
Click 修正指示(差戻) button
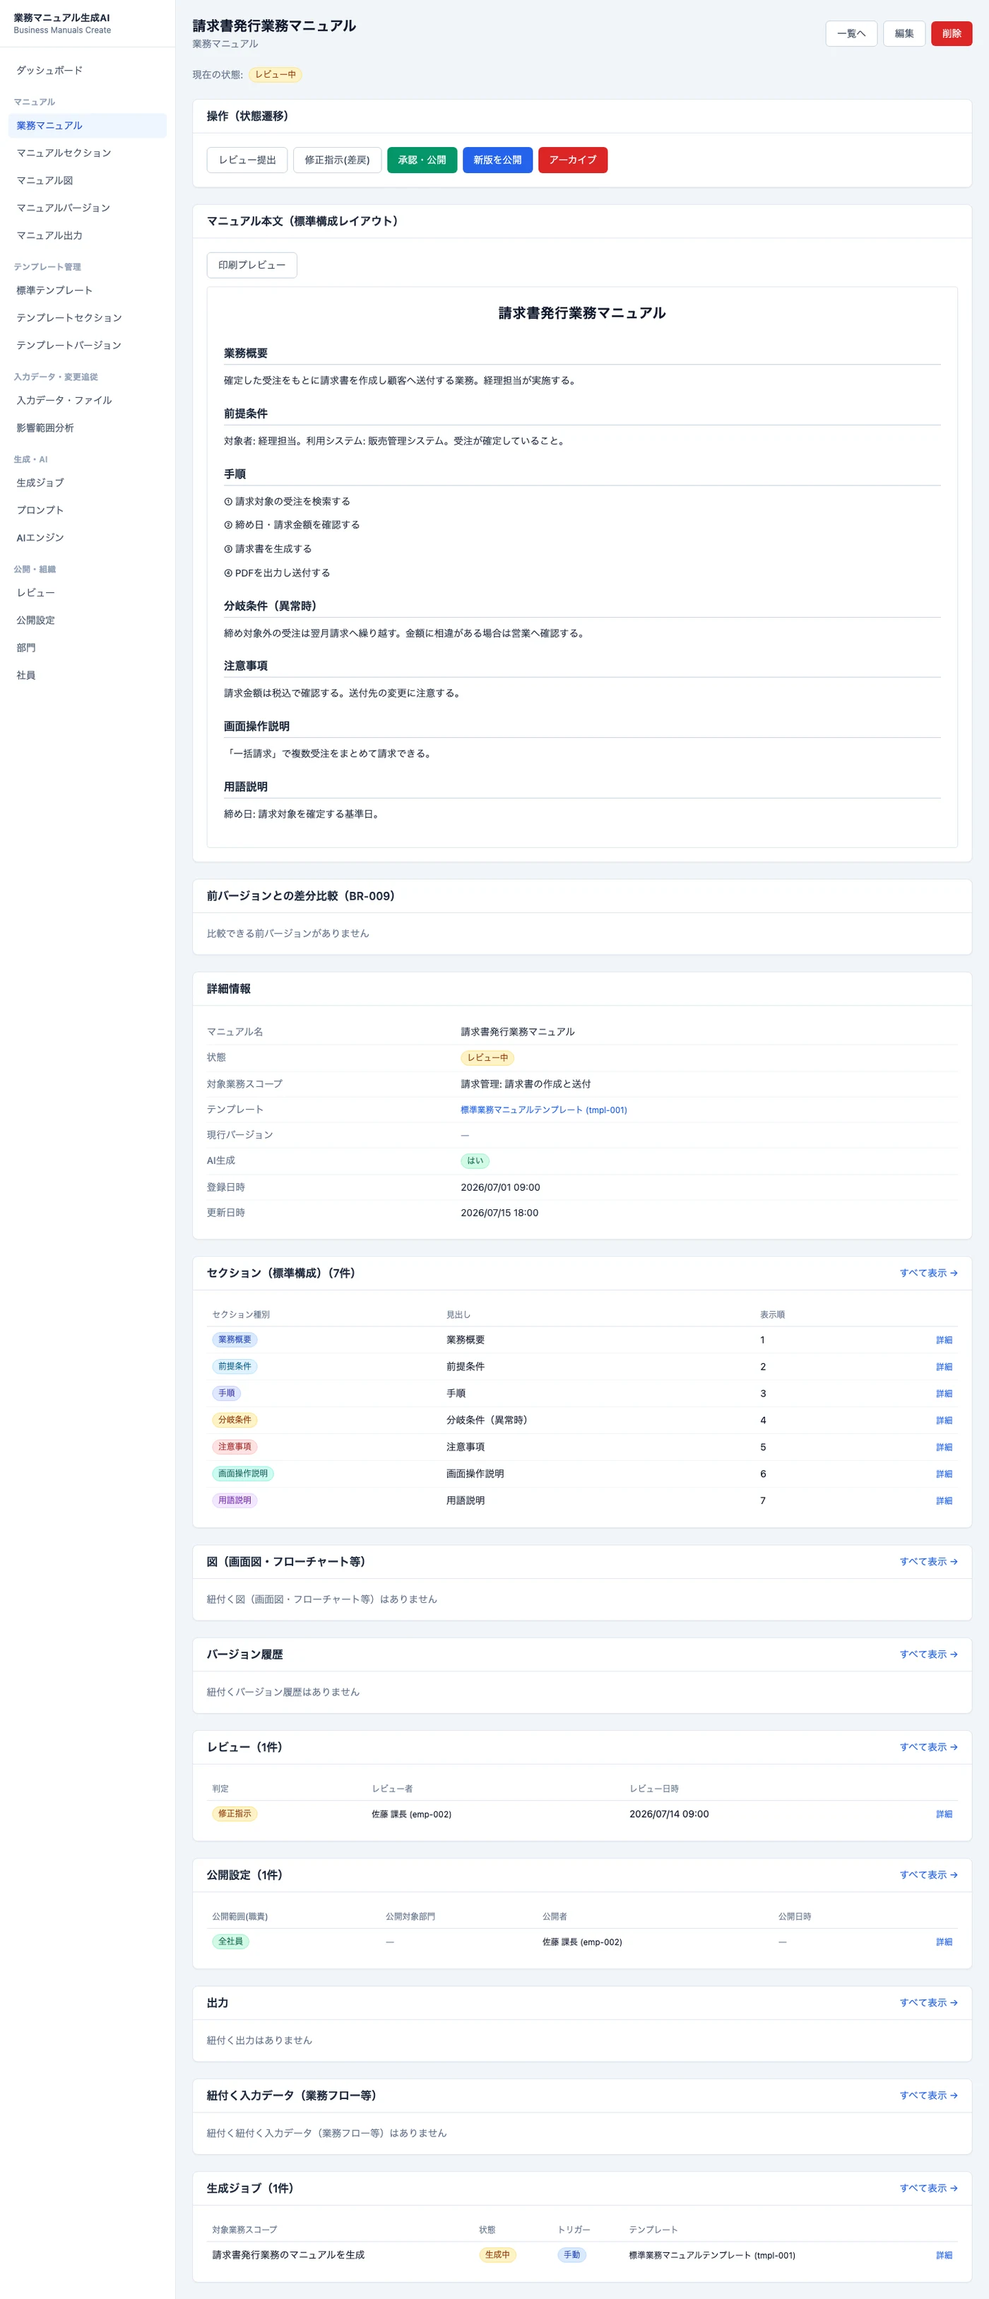click(x=337, y=160)
